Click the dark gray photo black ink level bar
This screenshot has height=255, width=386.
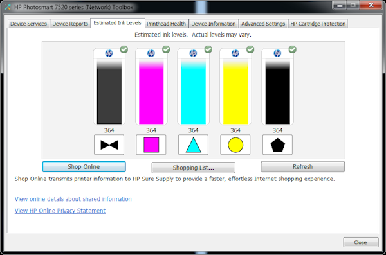[109, 92]
